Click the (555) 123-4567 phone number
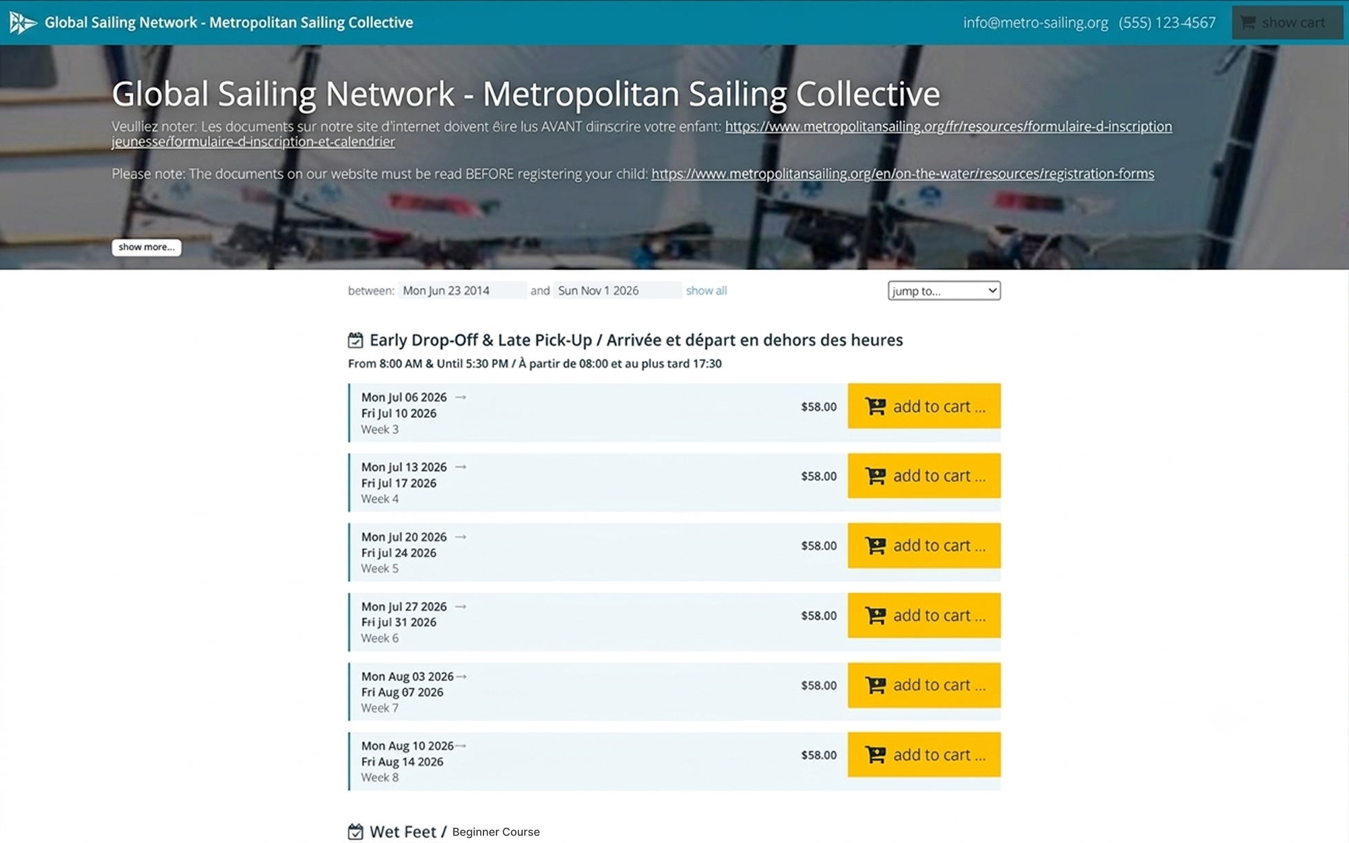This screenshot has height=843, width=1349. 1167,23
